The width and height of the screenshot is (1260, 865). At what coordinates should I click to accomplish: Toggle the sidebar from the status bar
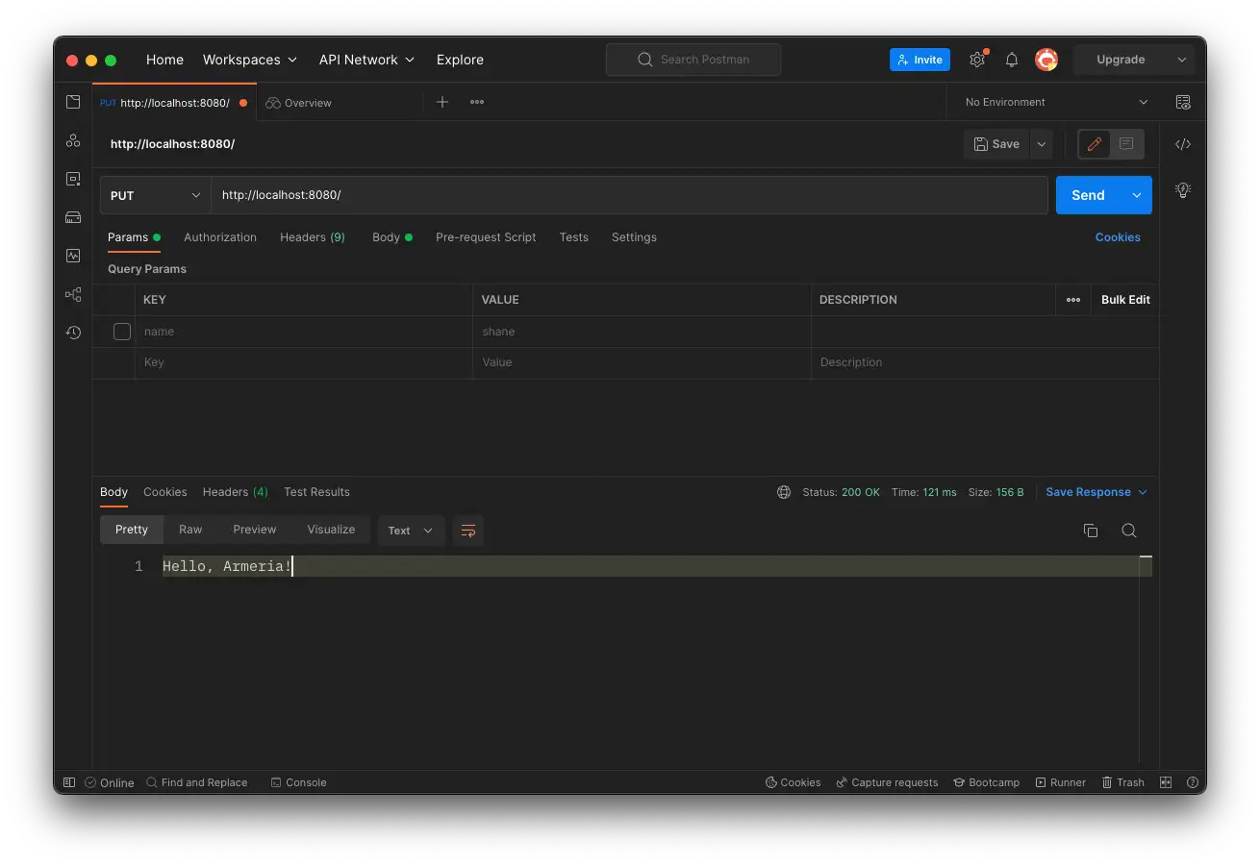pyautogui.click(x=69, y=782)
